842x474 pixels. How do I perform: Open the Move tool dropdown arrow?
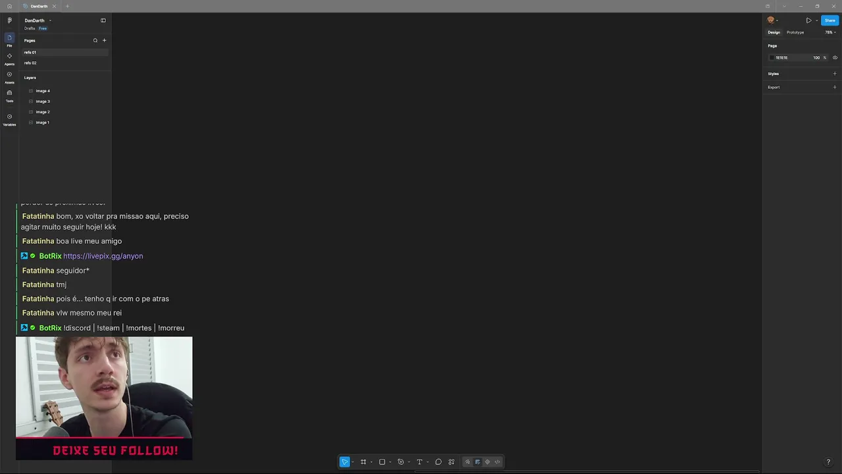353,462
